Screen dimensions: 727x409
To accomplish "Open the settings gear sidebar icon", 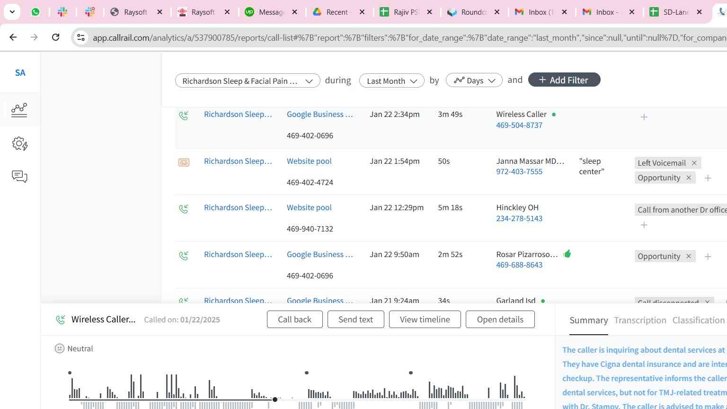I will click(x=19, y=143).
